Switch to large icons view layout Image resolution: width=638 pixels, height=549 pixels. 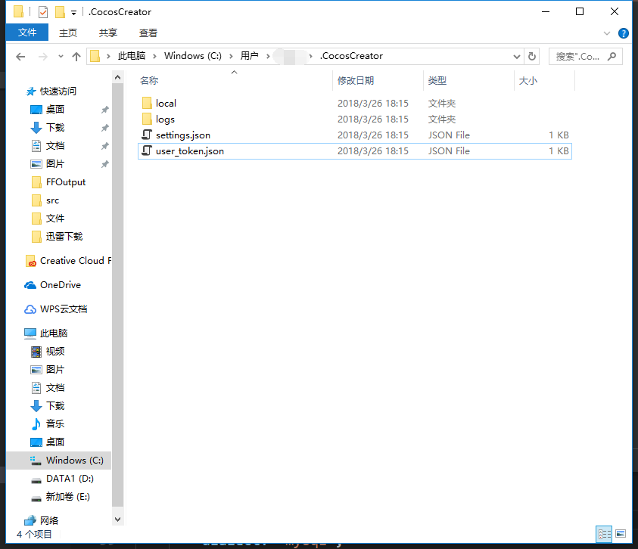[x=620, y=534]
